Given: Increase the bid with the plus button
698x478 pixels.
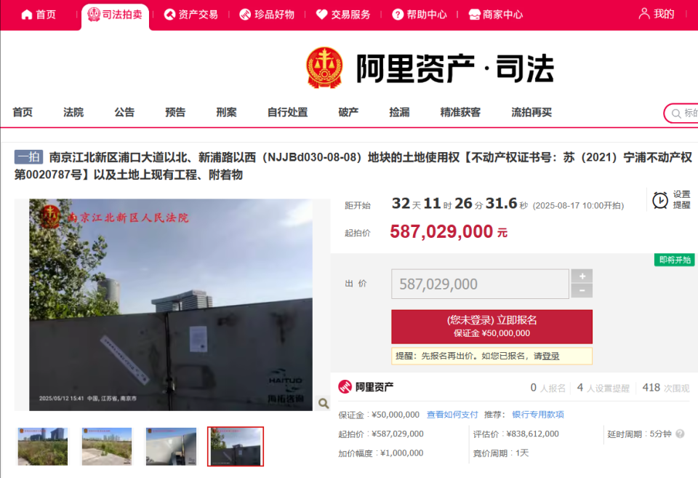Looking at the screenshot, I should point(582,276).
